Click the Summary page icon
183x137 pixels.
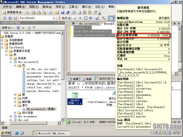(79, 12)
